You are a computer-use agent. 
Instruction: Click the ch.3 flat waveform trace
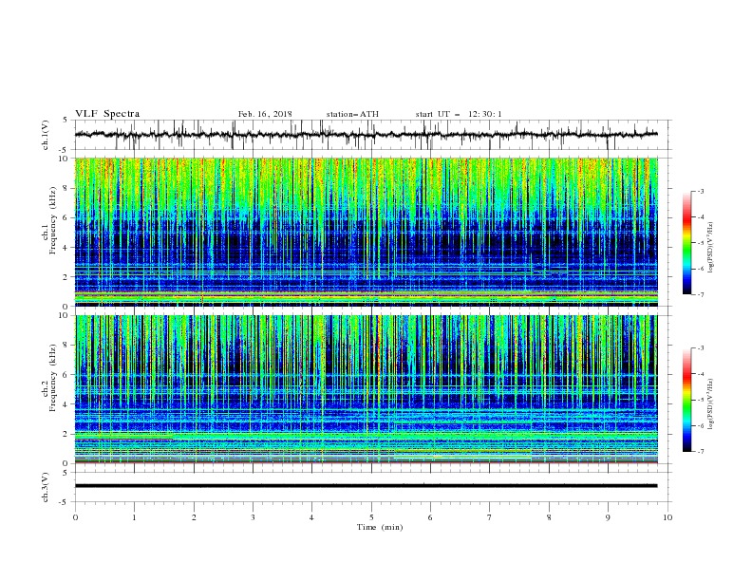[x=366, y=486]
